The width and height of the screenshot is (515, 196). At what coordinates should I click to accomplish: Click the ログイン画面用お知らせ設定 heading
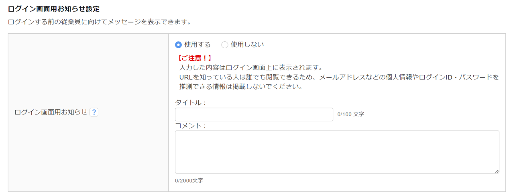click(54, 8)
